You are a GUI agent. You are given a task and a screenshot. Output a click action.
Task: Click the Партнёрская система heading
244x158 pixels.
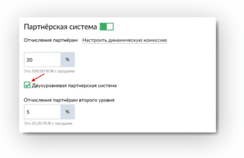60,27
